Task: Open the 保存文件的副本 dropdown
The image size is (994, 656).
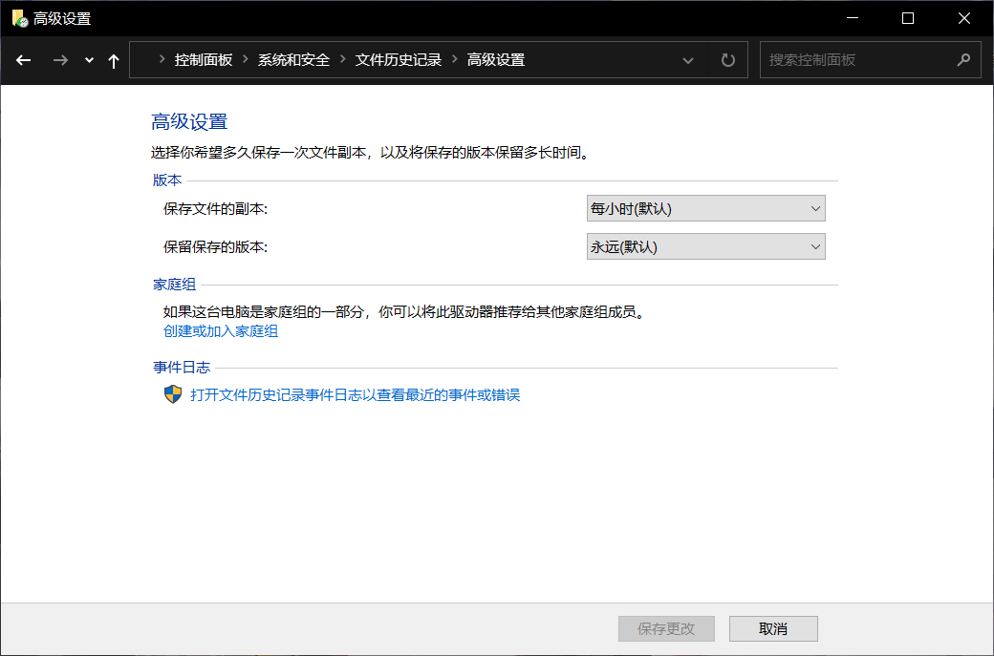Action: [705, 207]
